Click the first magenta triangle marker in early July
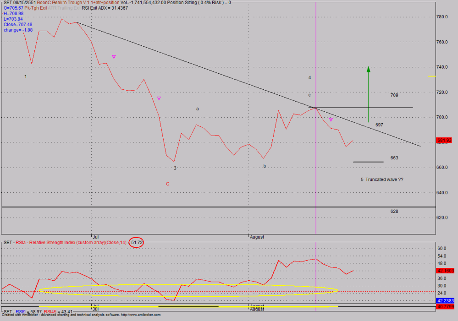This screenshot has width=458, height=321. point(114,57)
